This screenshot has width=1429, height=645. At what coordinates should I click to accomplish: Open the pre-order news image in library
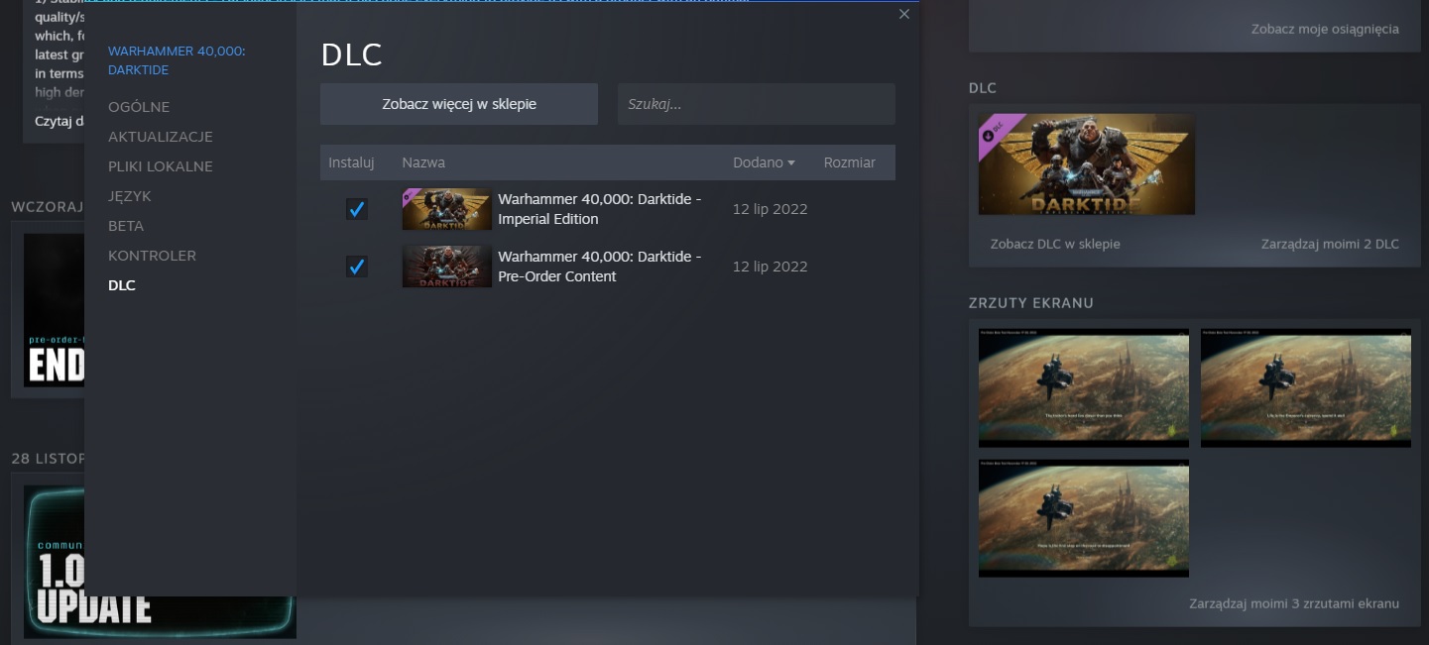pyautogui.click(x=54, y=310)
